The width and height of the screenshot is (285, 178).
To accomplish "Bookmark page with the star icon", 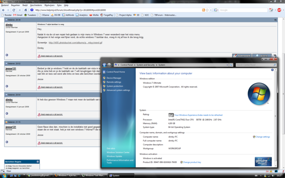I will pos(207,10).
